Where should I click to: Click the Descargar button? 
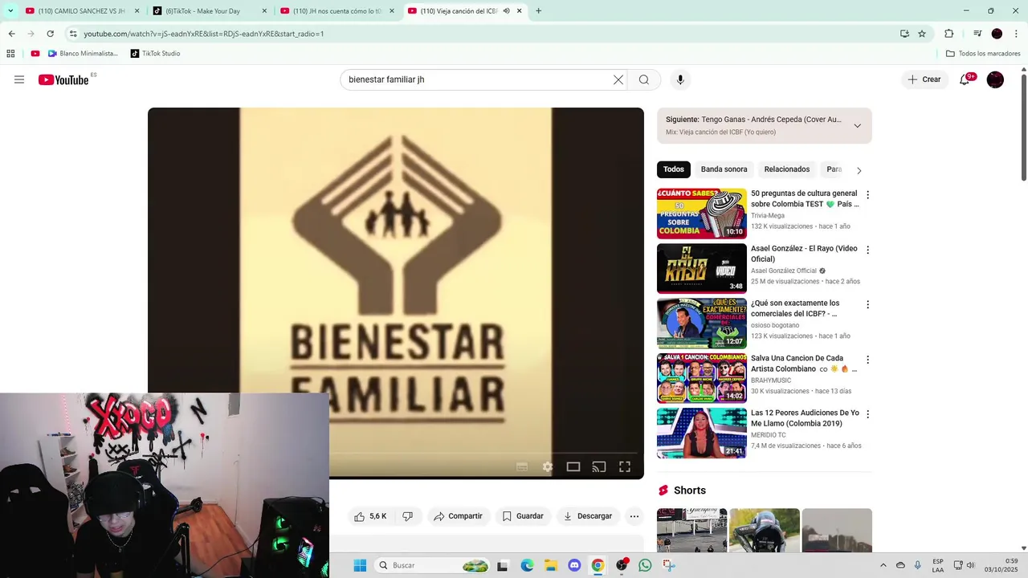click(x=588, y=516)
